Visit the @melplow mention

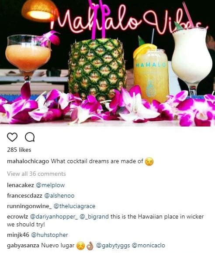coord(50,185)
